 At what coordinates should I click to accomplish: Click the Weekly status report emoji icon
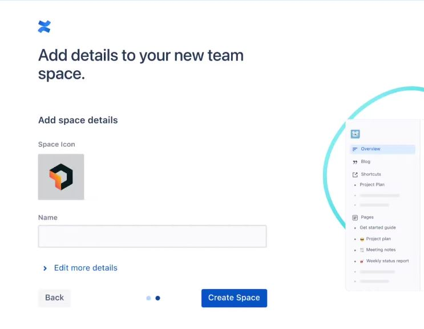click(362, 261)
